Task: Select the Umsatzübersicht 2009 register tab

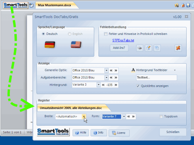Action: pos(71,108)
